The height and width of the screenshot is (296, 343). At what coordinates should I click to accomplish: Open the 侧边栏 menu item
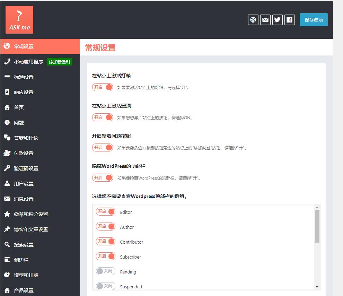point(40,260)
